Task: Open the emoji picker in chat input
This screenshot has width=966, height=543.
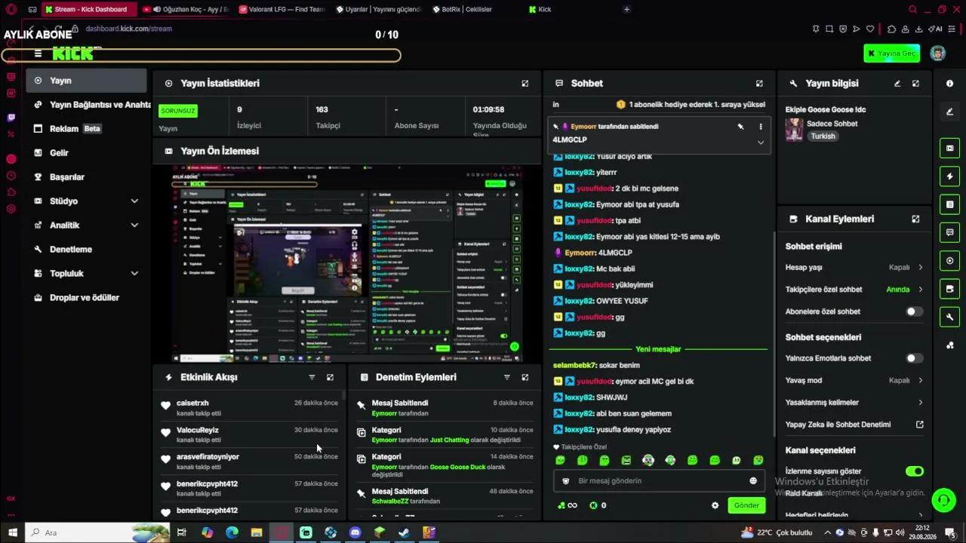Action: [x=753, y=481]
